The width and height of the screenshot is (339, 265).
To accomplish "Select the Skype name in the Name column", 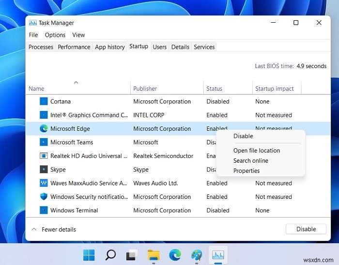I will pyautogui.click(x=58, y=169).
